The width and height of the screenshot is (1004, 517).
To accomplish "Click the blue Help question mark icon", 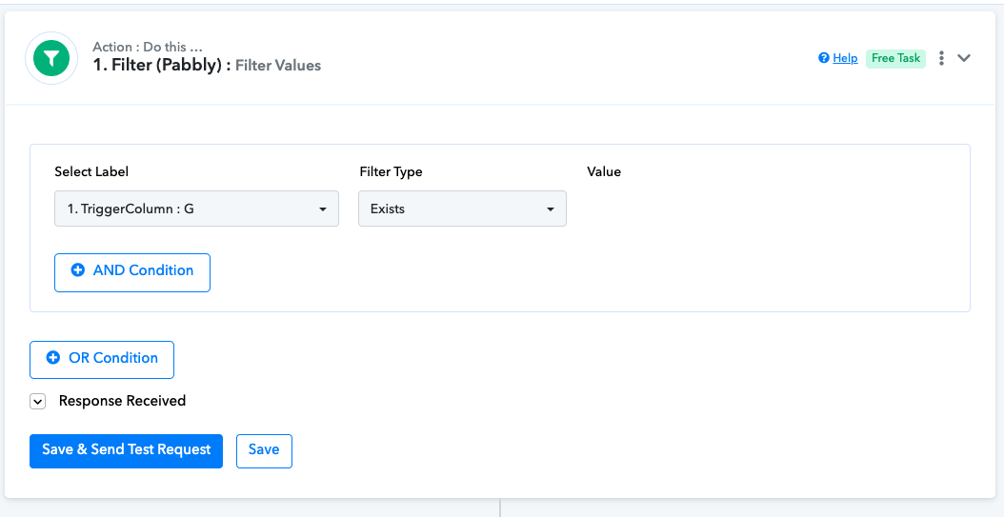I will pyautogui.click(x=824, y=58).
